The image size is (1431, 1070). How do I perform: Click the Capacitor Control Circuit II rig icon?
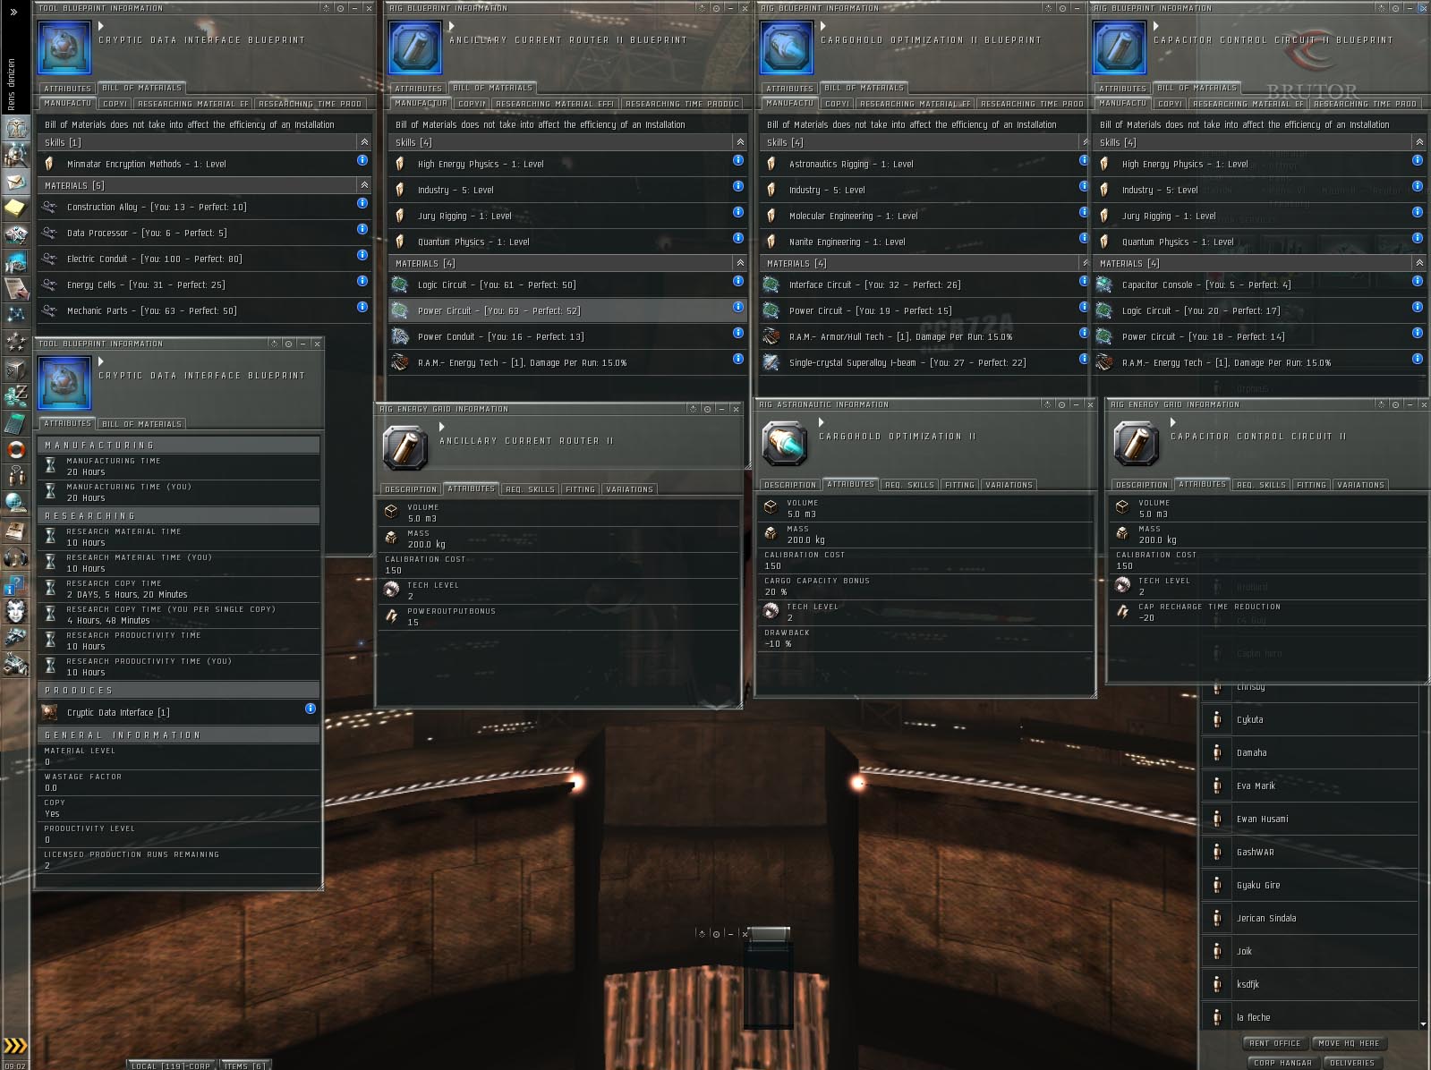1137,444
